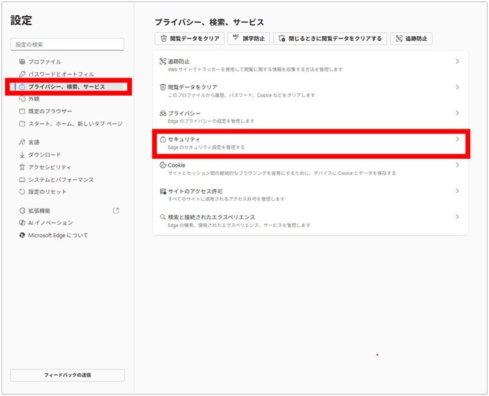This screenshot has width=489, height=396.
Task: Click the Microsoft Edge logo icon
Action: 22,235
